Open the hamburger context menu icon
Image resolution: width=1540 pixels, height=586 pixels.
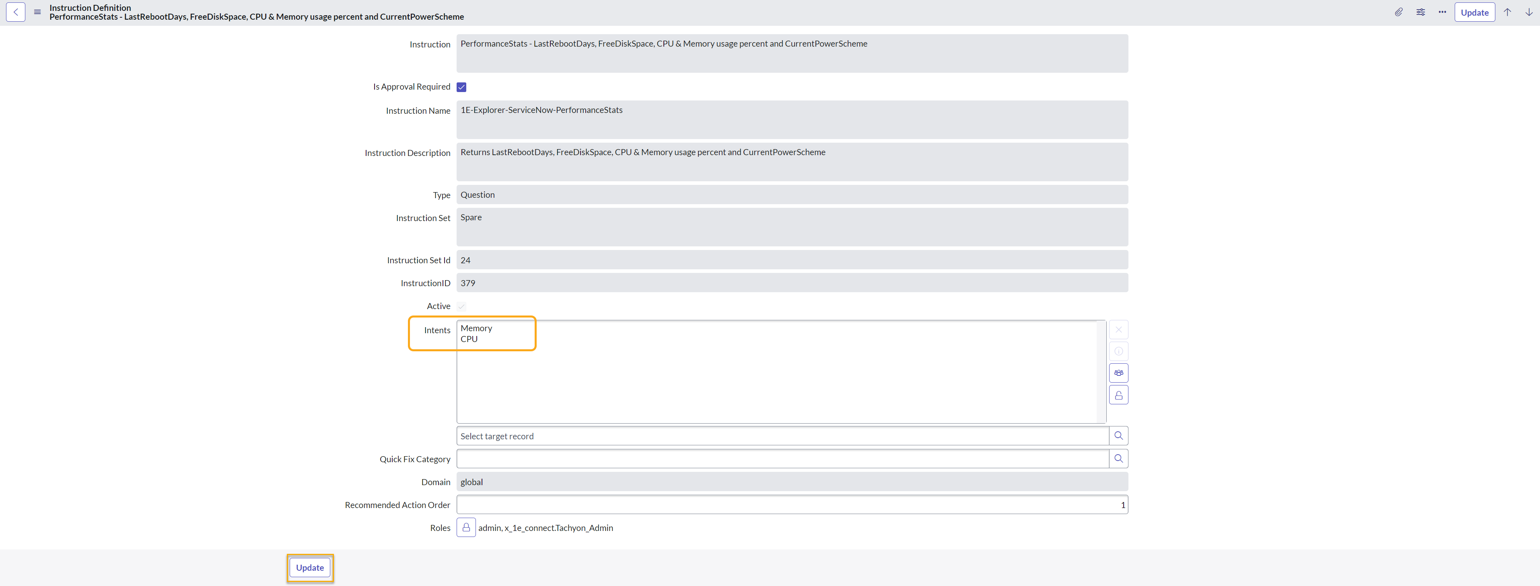37,12
